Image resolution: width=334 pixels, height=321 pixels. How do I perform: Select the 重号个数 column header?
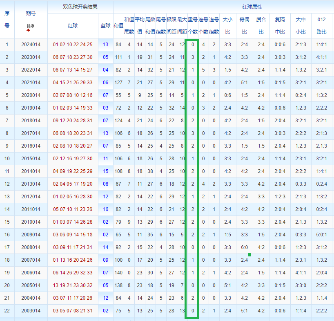193,26
